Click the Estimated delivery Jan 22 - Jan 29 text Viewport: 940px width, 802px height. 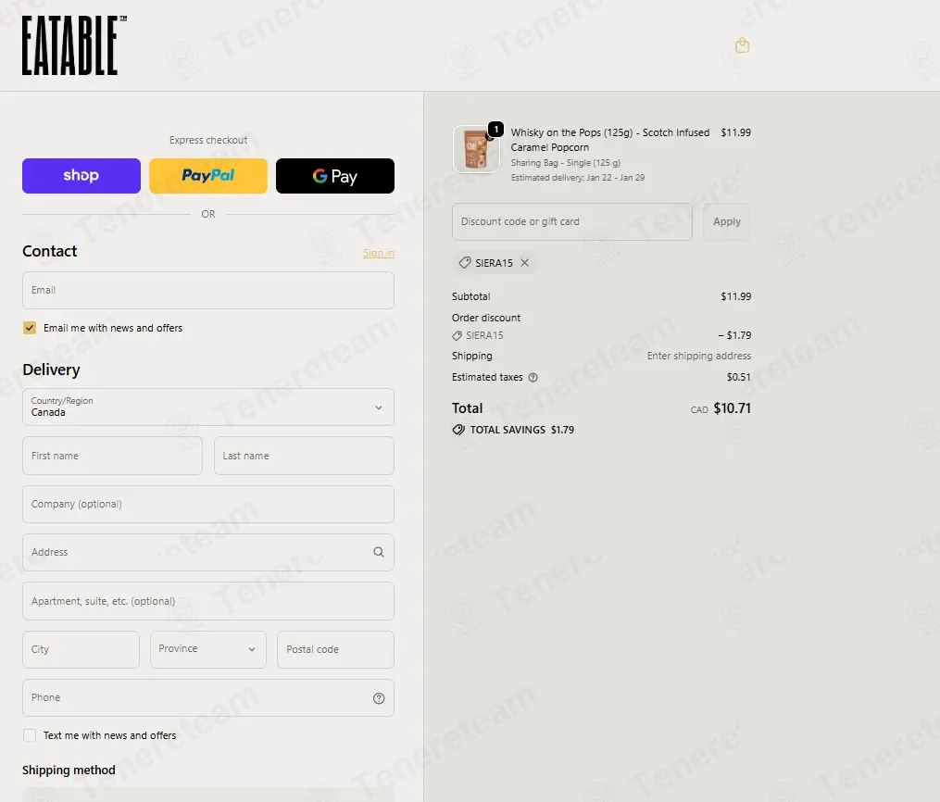tap(578, 178)
